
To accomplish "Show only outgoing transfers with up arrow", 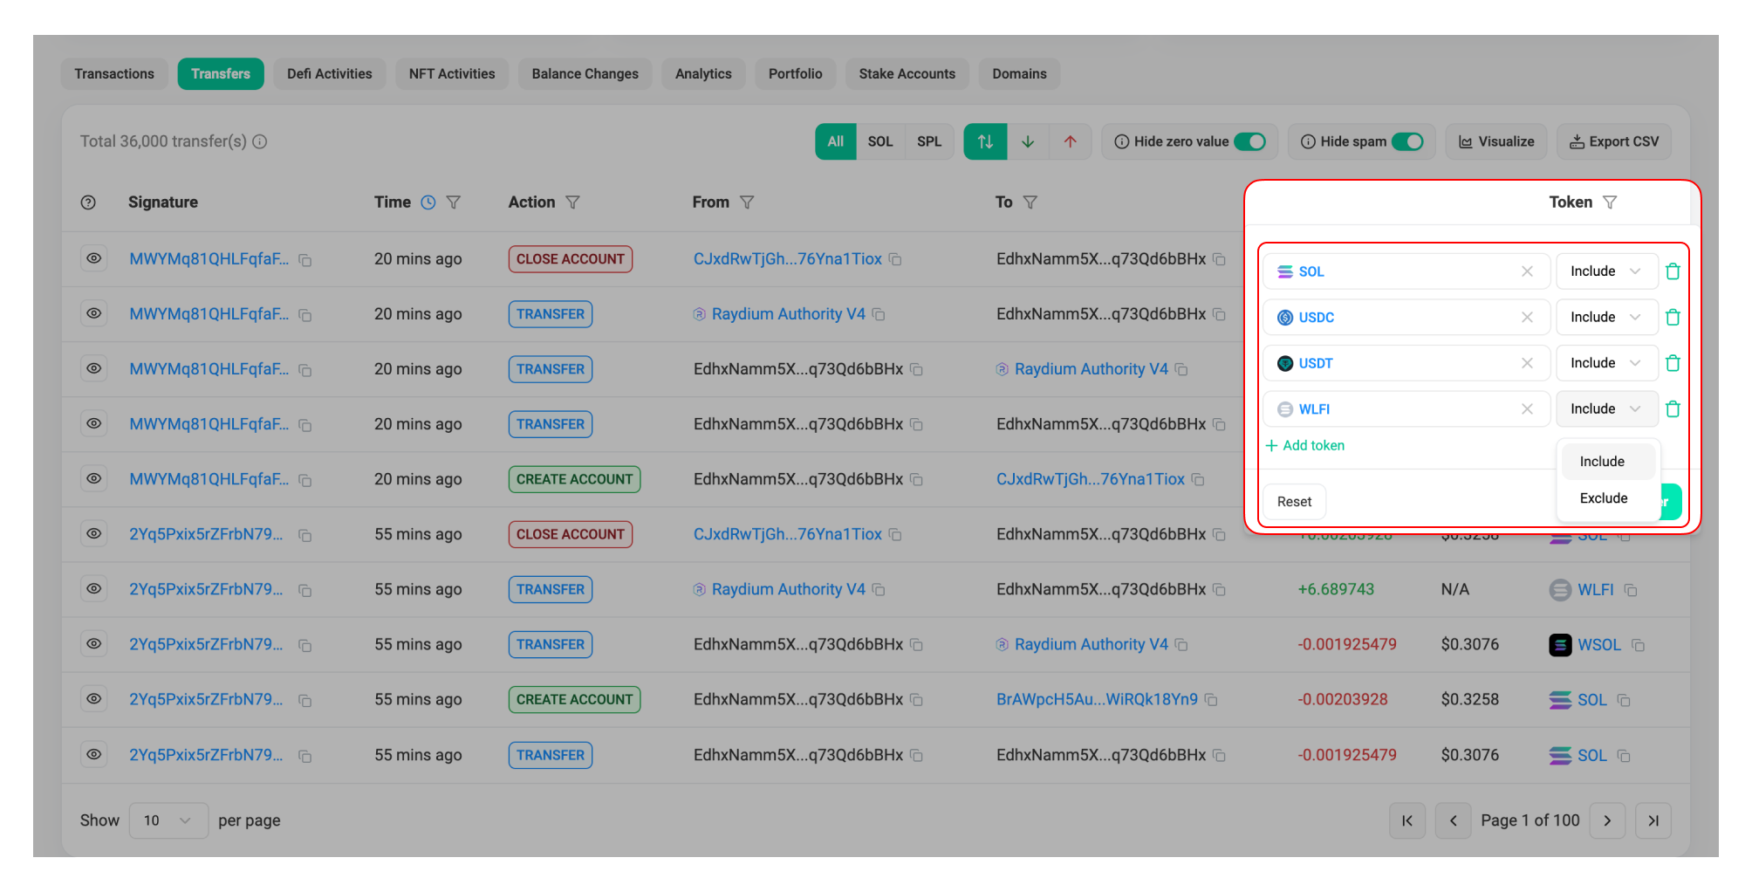I will click(1070, 141).
